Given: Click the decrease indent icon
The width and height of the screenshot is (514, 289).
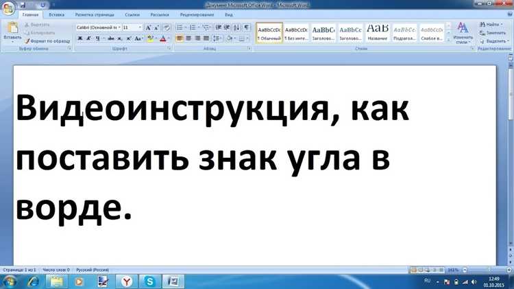Looking at the screenshot, I should (x=219, y=27).
